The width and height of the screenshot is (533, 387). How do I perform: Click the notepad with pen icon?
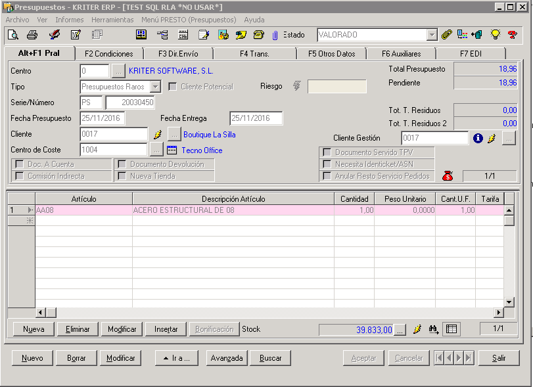click(204, 35)
